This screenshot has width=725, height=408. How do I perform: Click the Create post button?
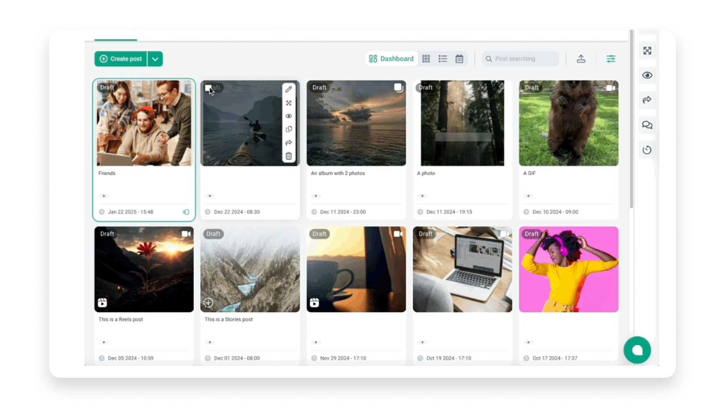(x=121, y=59)
